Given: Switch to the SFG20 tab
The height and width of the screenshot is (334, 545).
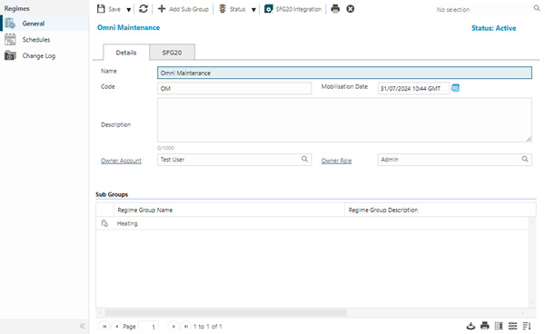Looking at the screenshot, I should point(172,53).
